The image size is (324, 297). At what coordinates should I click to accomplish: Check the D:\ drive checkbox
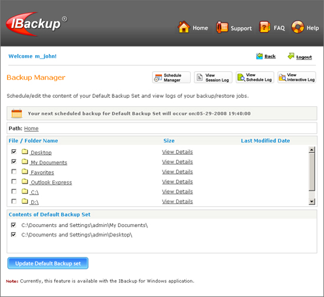coord(14,201)
